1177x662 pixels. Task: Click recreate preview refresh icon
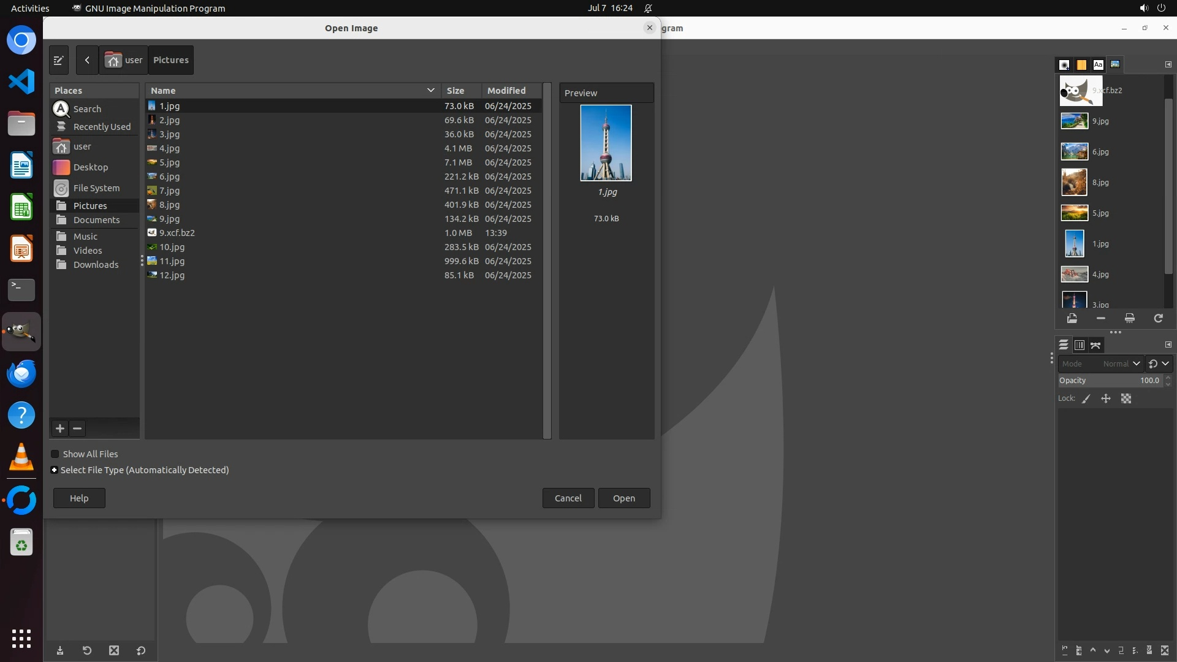pyautogui.click(x=1158, y=318)
